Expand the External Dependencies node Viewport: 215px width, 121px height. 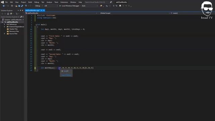(x=4, y=27)
